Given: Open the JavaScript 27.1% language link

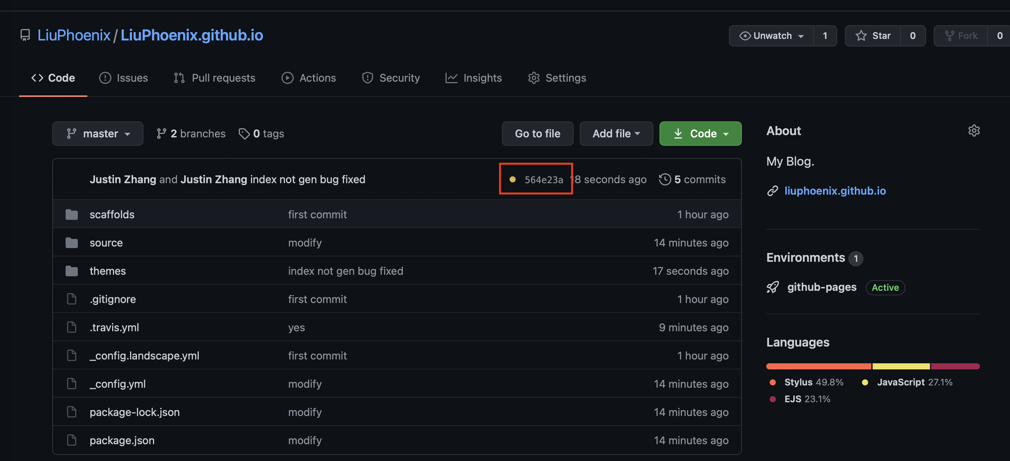Looking at the screenshot, I should 907,382.
